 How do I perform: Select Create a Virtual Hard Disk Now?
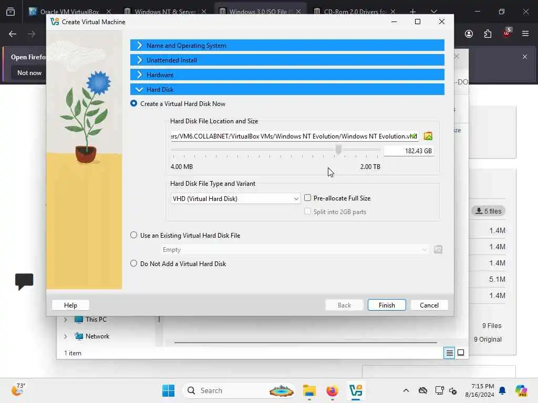pyautogui.click(x=134, y=103)
